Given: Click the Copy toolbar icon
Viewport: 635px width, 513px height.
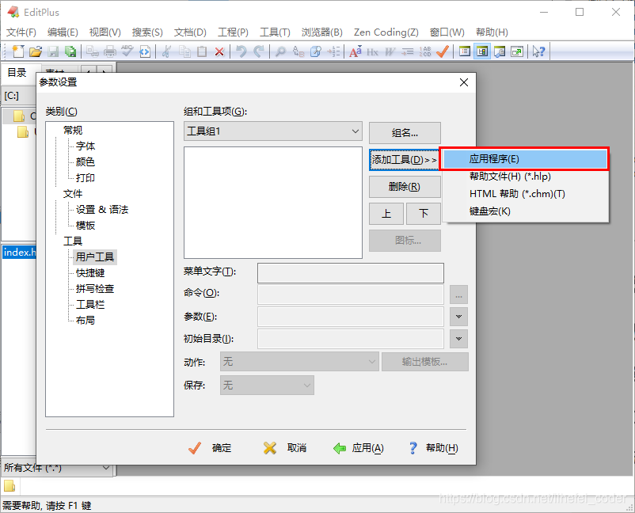Looking at the screenshot, I should [x=184, y=51].
